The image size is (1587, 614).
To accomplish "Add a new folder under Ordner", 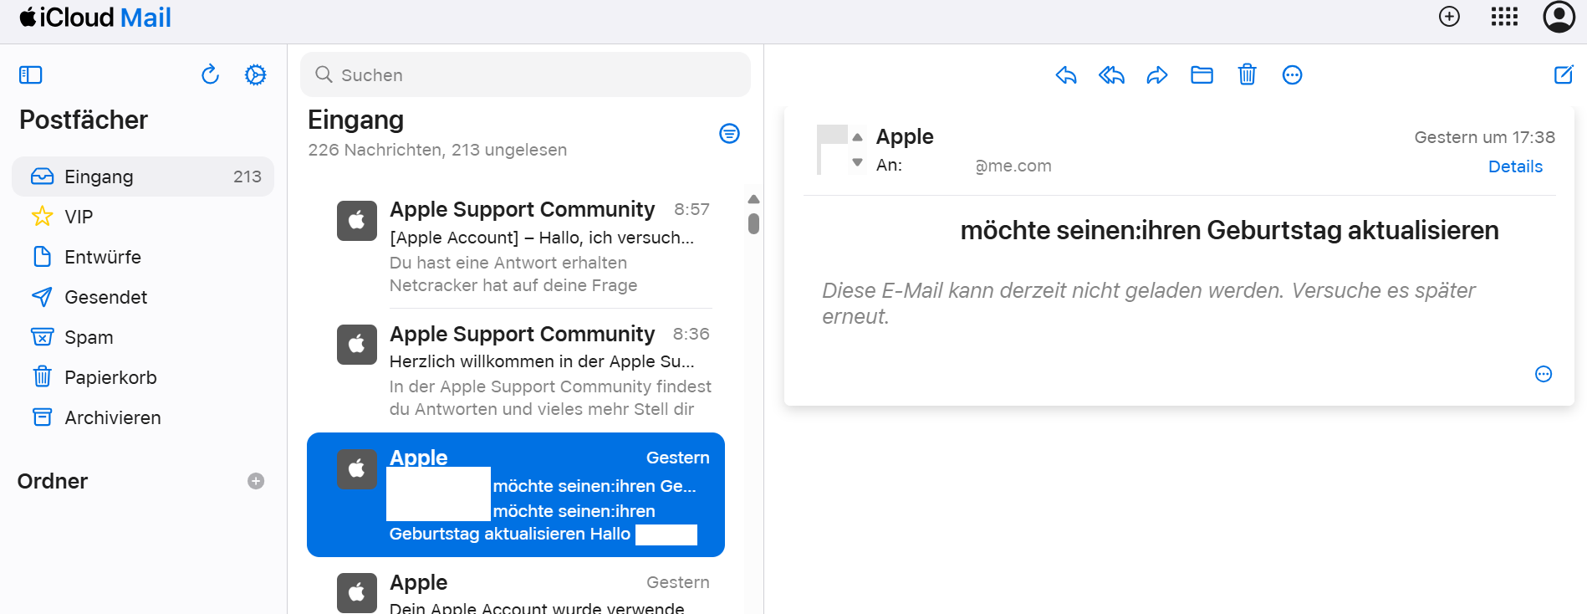I will (x=256, y=481).
